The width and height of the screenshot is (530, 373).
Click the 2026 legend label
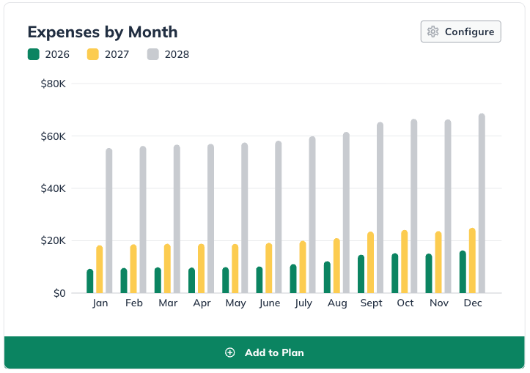(57, 54)
